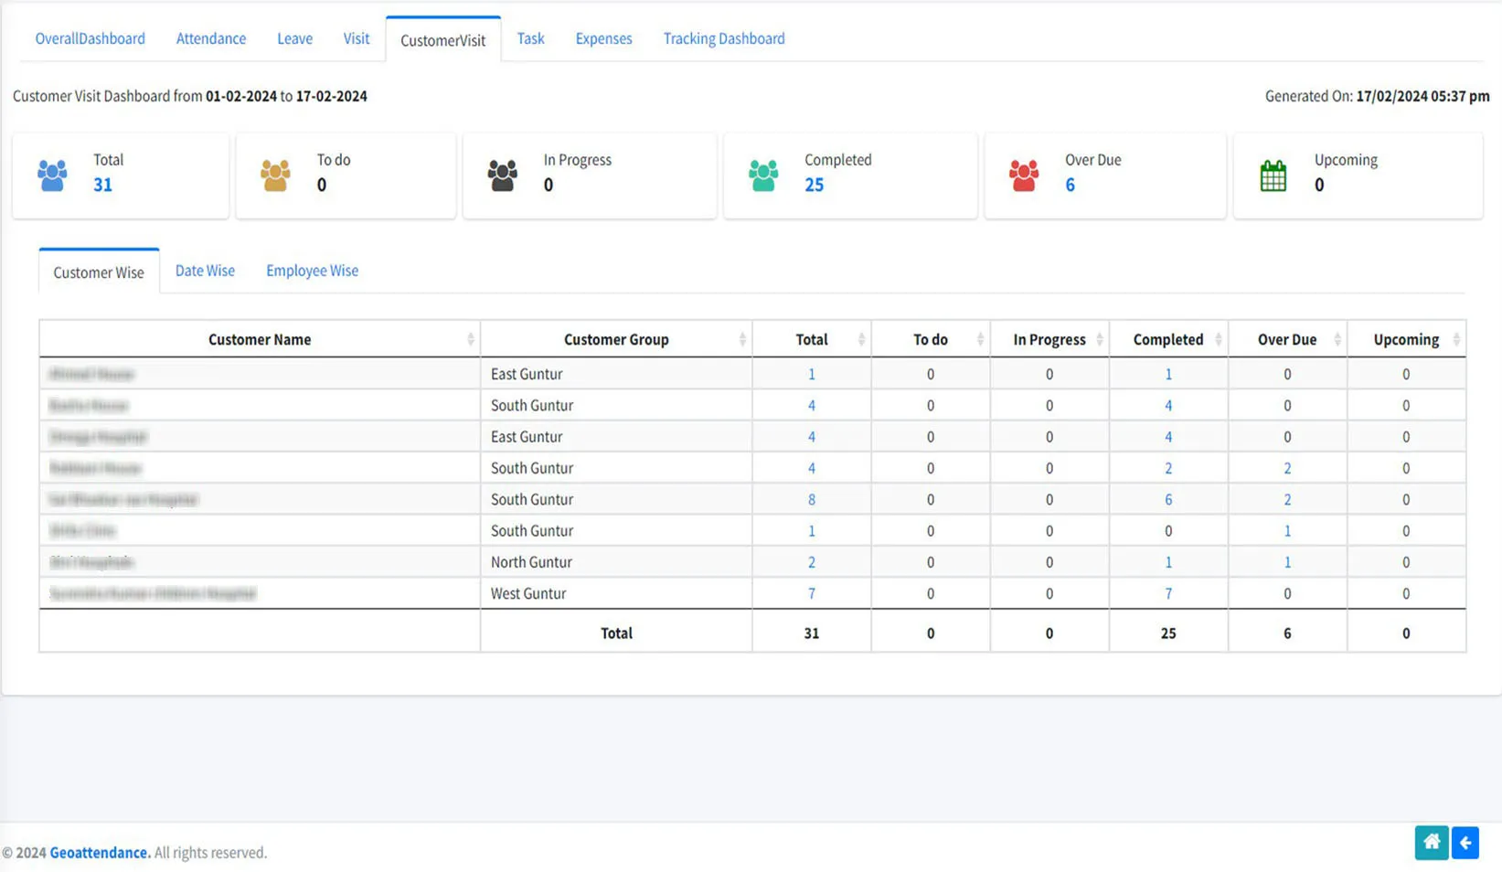Click the back arrow icon at bottom right
Screen dimensions: 1502x872
click(x=1465, y=843)
